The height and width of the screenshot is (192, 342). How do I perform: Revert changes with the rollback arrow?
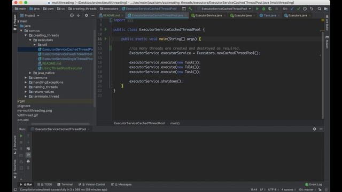pos(312,9)
